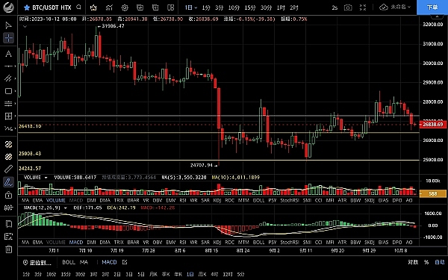
Task: Select the rectangle shape tool
Action: coord(8,91)
